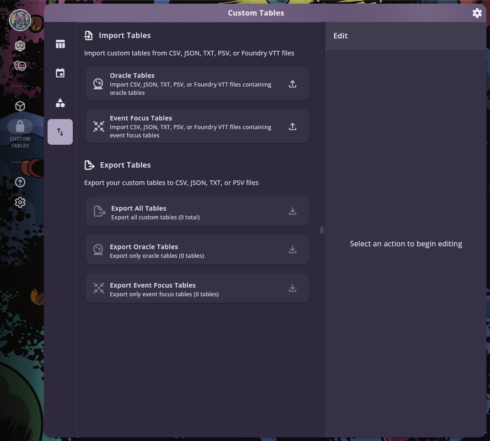Click "Export only oracle tables (0 tables)" text

(157, 256)
